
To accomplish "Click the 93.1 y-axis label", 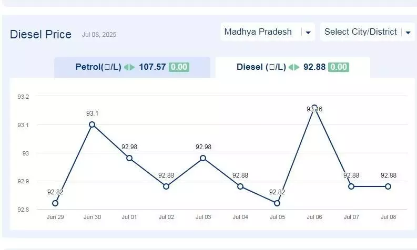I will click(x=23, y=125).
